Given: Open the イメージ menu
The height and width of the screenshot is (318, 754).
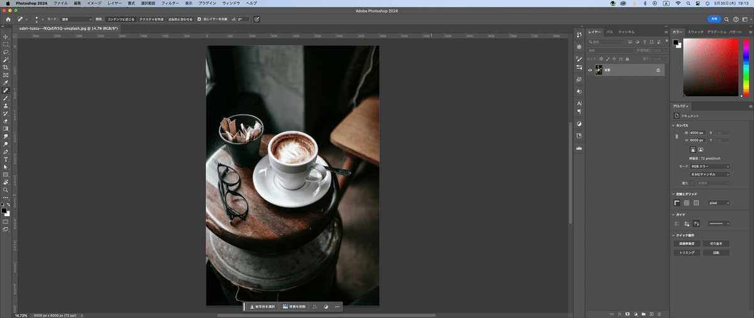Looking at the screenshot, I should point(94,3).
